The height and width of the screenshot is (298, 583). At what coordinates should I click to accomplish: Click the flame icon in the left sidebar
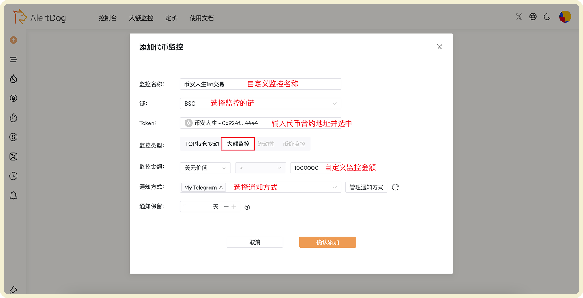13,118
